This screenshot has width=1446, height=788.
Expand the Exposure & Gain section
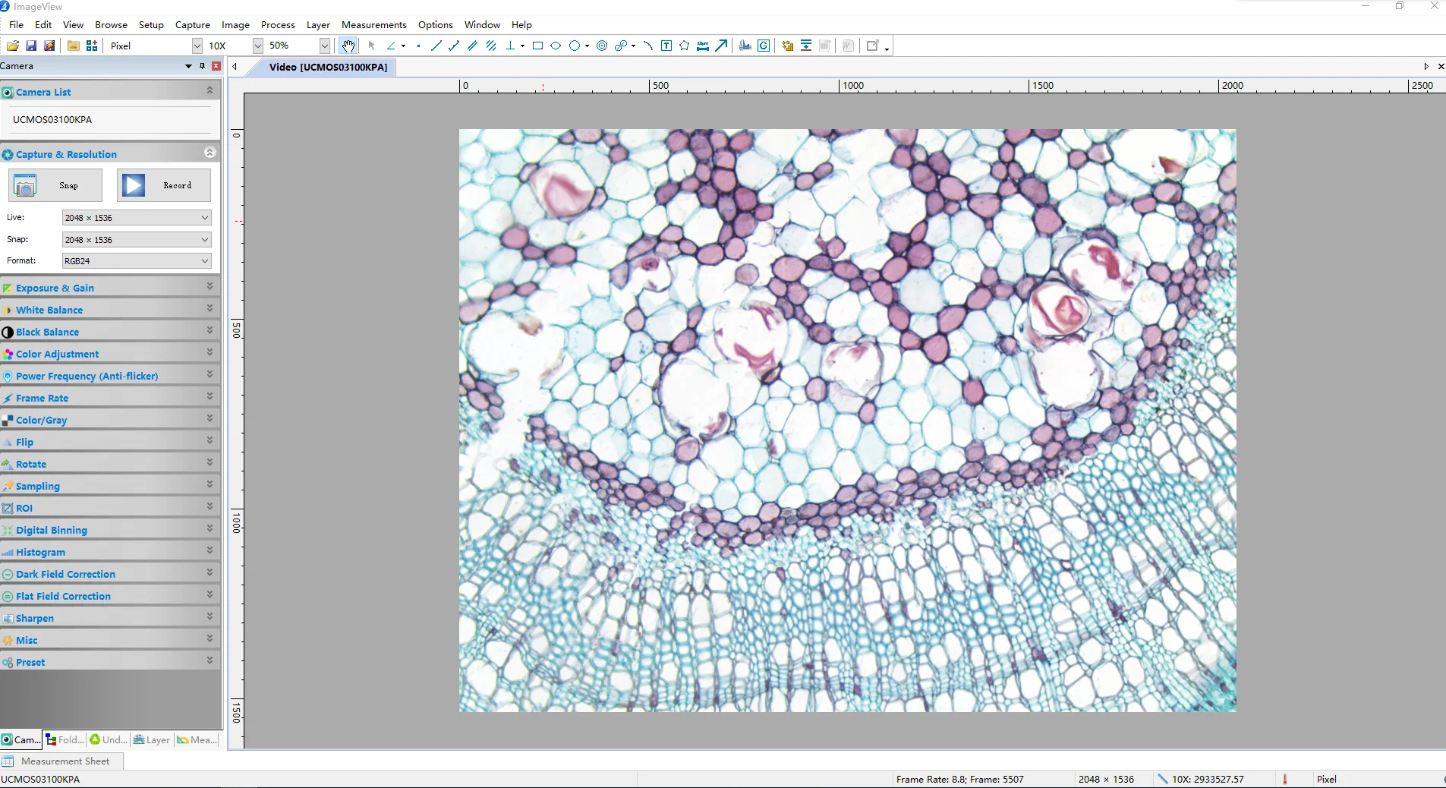(x=111, y=288)
